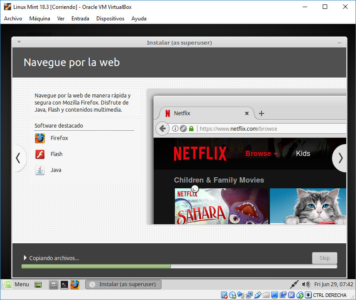The height and width of the screenshot is (300, 356).
Task: Open the Archivo menu
Action: pyautogui.click(x=13, y=19)
